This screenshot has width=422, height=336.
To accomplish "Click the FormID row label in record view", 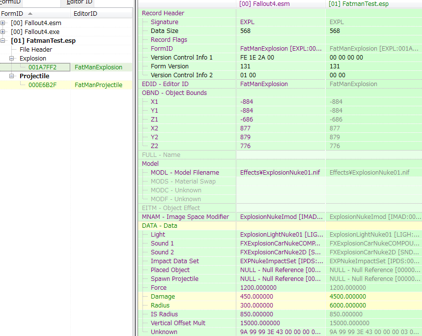I will pos(162,49).
